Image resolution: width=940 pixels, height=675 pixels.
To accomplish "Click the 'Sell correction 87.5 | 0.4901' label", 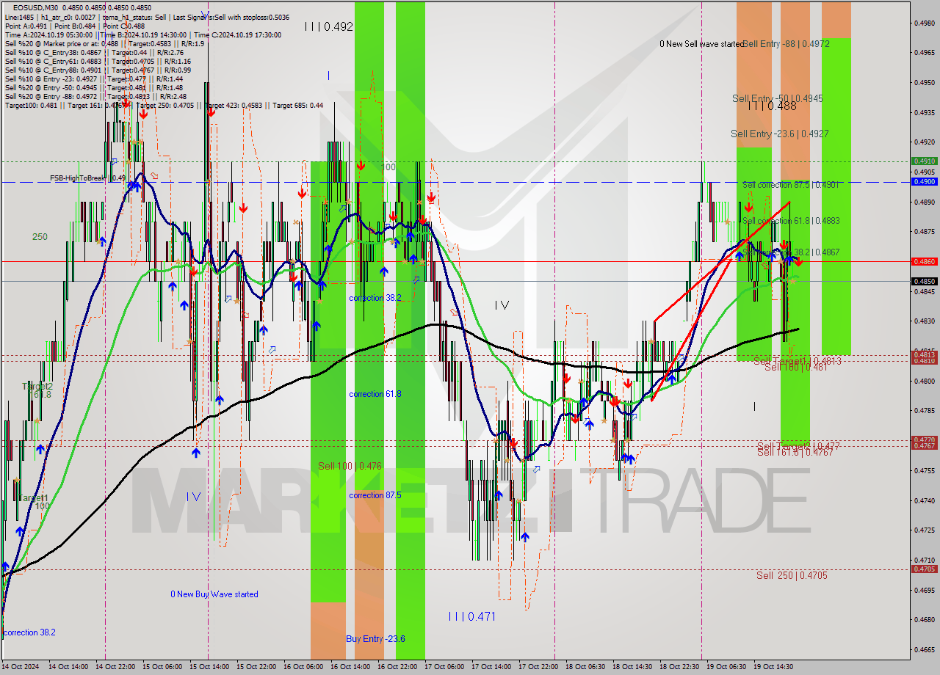I will click(790, 185).
